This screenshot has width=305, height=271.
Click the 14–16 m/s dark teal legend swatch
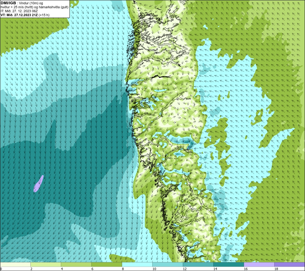point(228,264)
